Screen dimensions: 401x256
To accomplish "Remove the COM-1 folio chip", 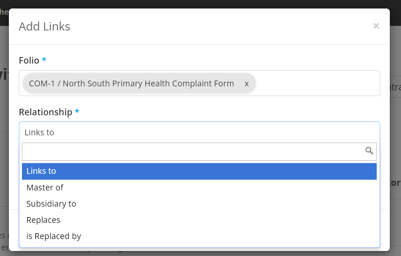I will (x=246, y=83).
